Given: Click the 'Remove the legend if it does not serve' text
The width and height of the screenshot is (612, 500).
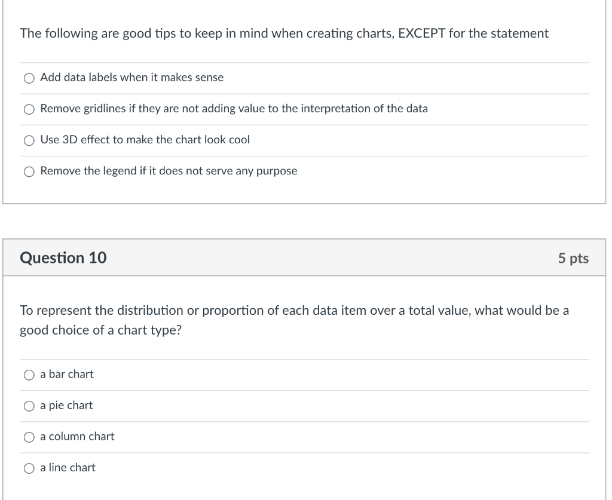Looking at the screenshot, I should point(169,171).
